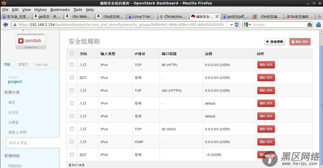Viewport: 323px width, 168px height.
Task: Delete the 22 (SSH) rule
Action: tap(266, 129)
